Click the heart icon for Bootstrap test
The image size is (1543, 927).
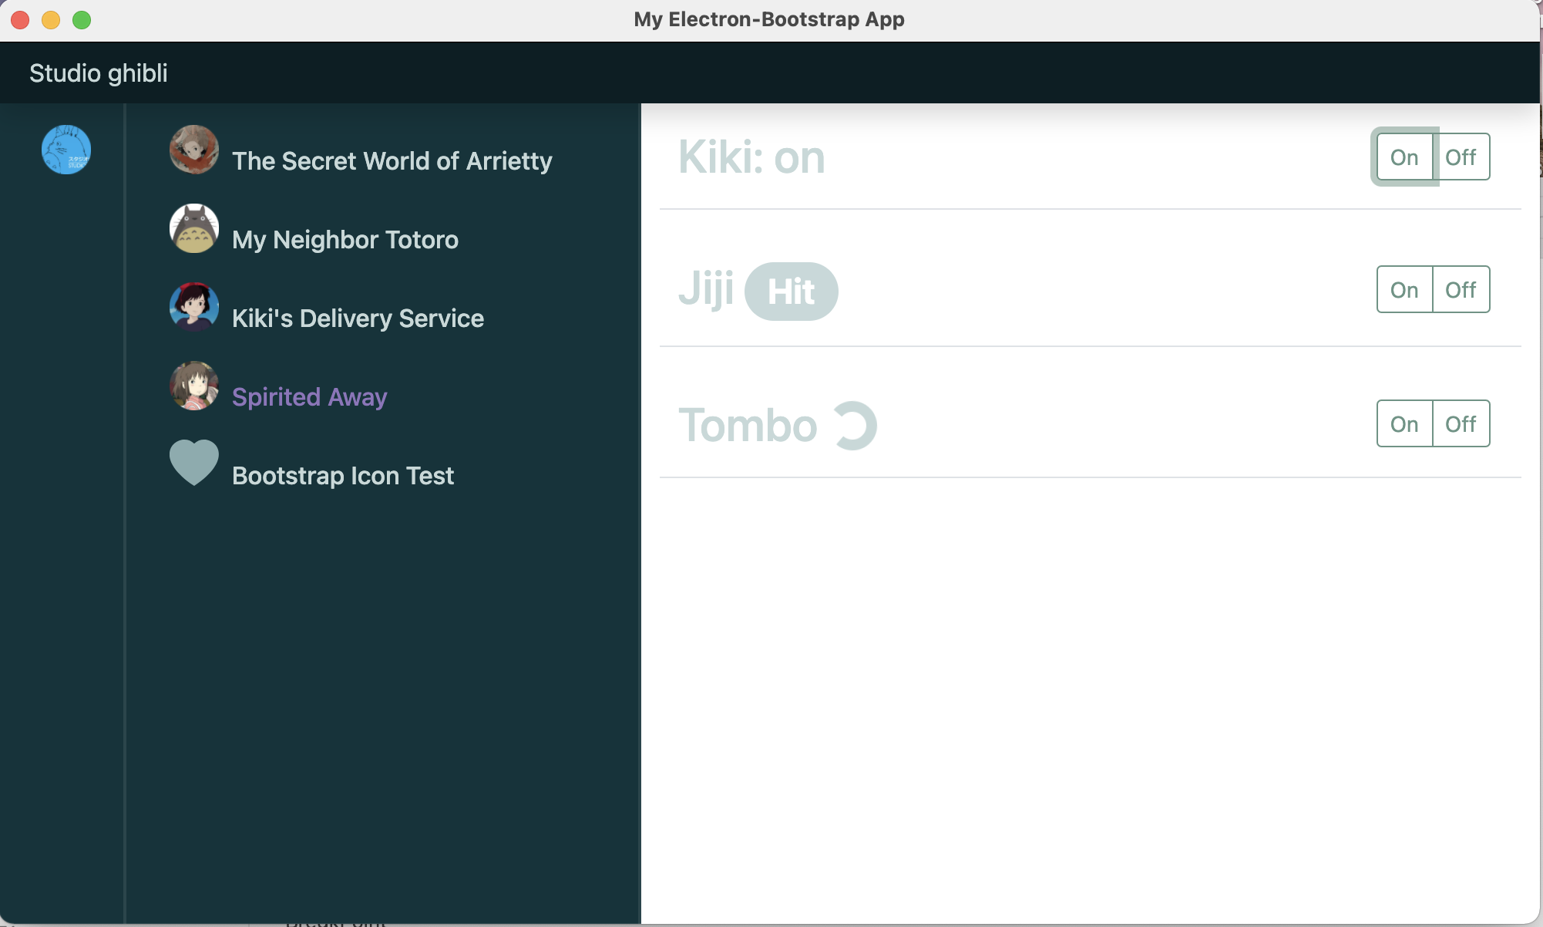194,463
